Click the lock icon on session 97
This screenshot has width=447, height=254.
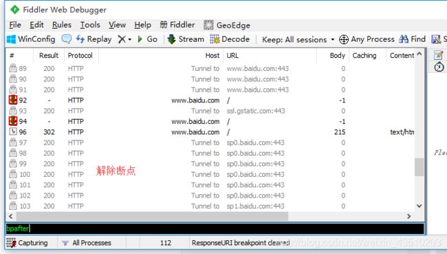tap(13, 142)
